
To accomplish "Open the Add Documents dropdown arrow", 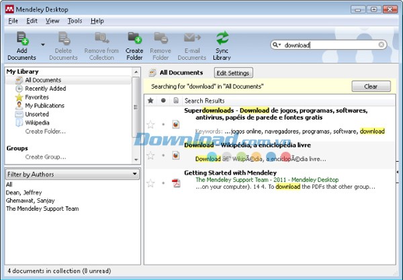I will [43, 45].
